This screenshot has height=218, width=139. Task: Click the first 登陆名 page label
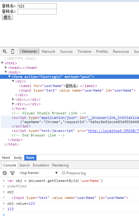(x=9, y=6)
